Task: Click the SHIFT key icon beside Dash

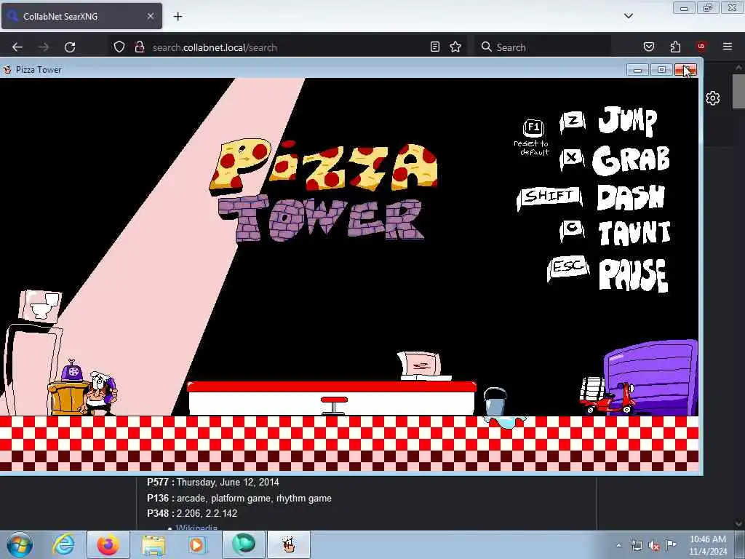Action: [549, 197]
